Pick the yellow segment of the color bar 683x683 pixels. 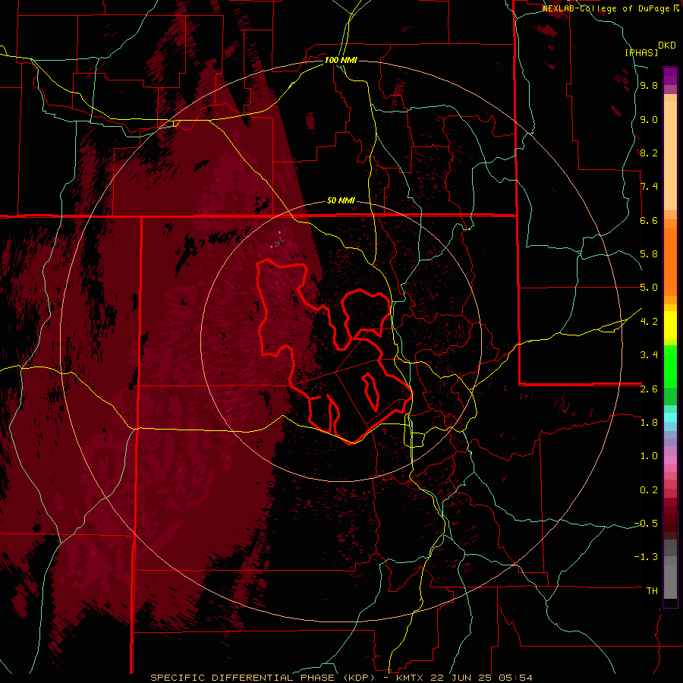click(x=670, y=325)
